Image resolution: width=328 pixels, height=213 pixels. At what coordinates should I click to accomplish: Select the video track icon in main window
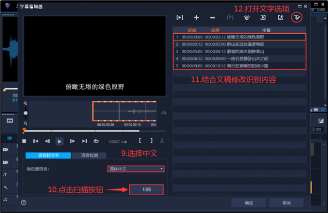[x=6, y=149]
